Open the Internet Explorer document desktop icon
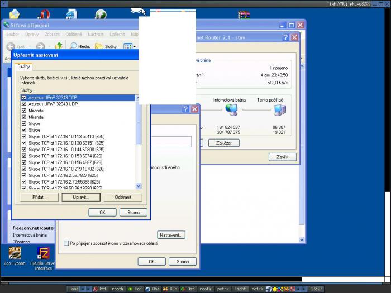 pyautogui.click(x=71, y=14)
